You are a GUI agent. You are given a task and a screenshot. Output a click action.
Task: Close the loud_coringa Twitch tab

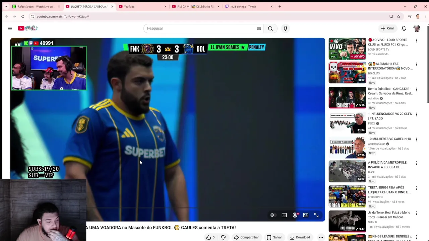(x=271, y=6)
